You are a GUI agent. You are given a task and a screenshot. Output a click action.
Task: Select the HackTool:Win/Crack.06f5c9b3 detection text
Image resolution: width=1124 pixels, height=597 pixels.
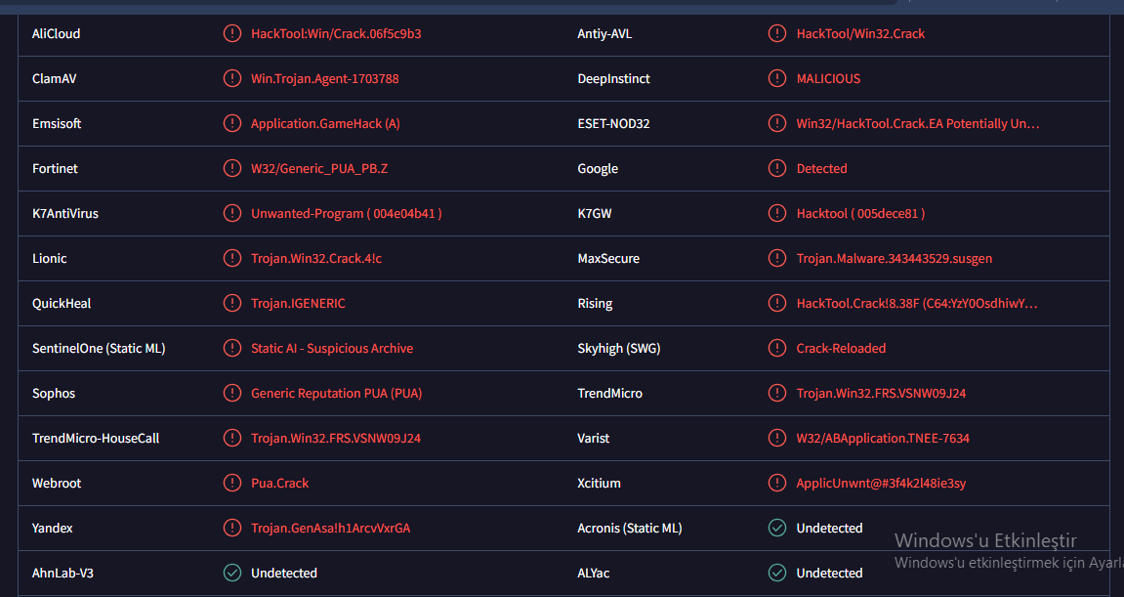point(336,34)
